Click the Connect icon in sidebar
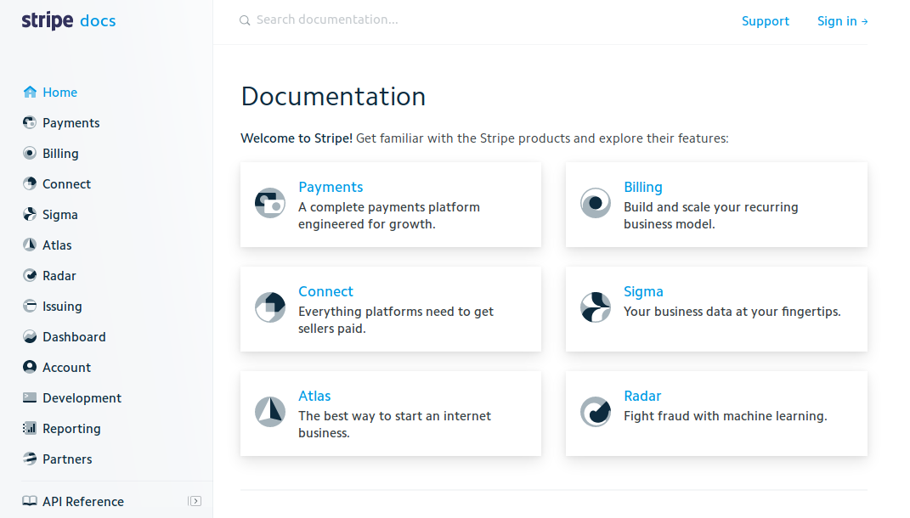The image size is (910, 518). (x=30, y=184)
